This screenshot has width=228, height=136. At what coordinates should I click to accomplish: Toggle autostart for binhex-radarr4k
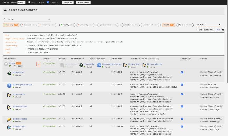182,107
